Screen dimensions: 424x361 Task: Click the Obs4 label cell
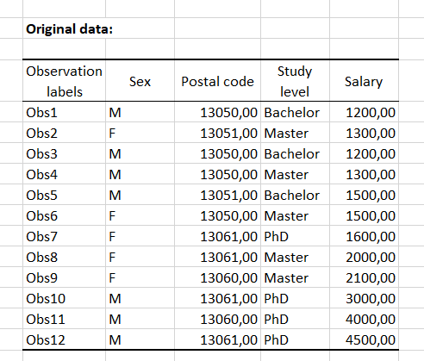coord(65,174)
